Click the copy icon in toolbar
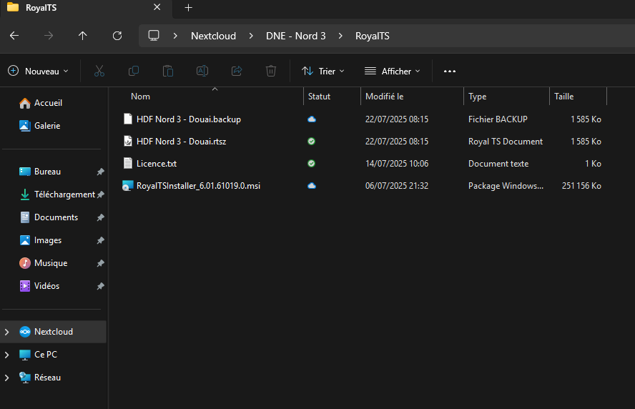Screen dimensions: 635x409 [x=134, y=72]
